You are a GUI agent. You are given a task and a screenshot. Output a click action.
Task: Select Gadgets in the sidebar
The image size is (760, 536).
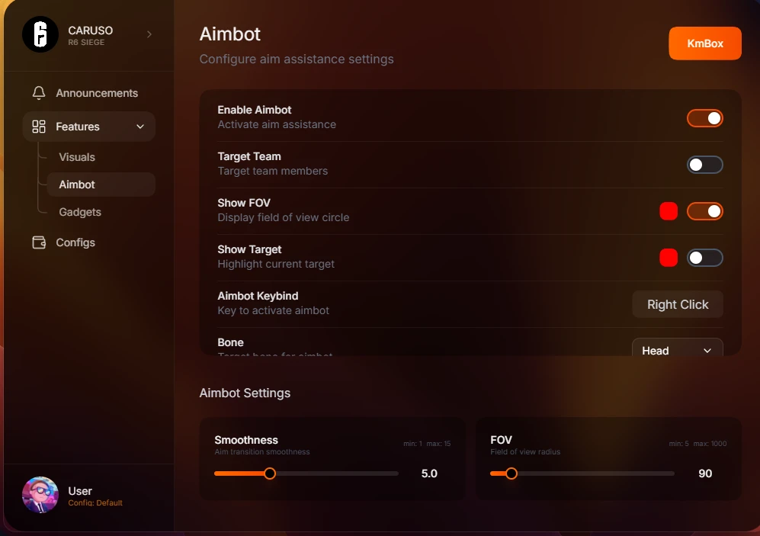80,212
